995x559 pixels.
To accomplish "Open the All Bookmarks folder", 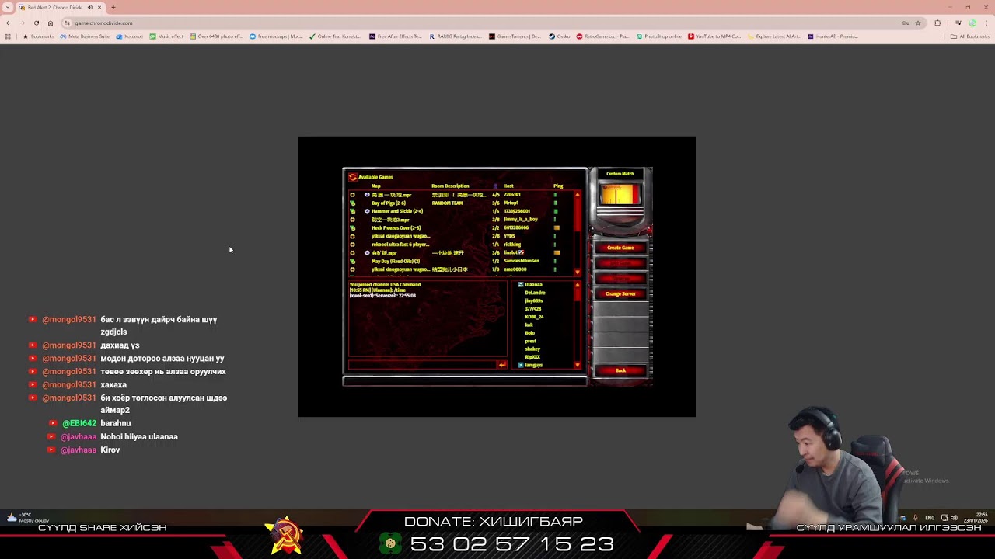I will (x=969, y=36).
